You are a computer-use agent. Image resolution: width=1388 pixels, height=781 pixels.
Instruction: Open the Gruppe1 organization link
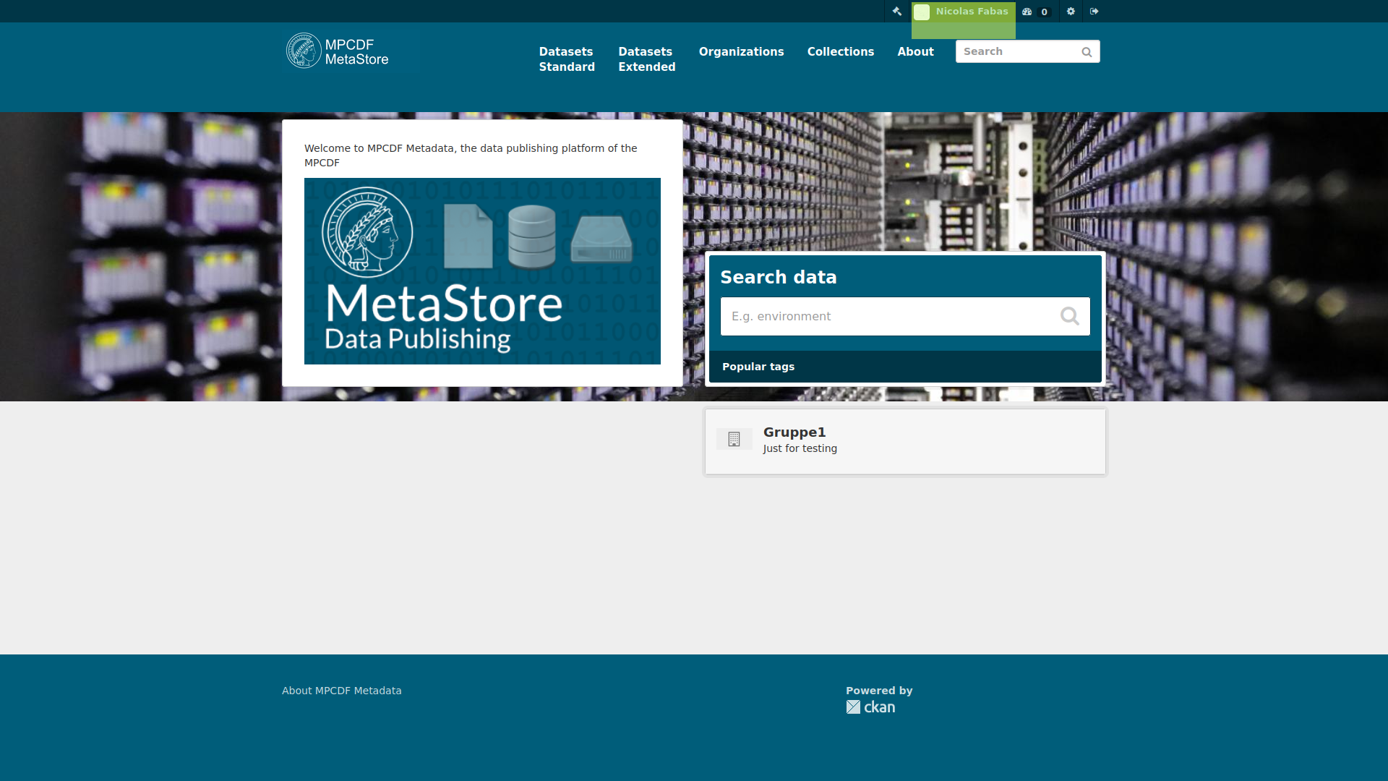(x=794, y=432)
